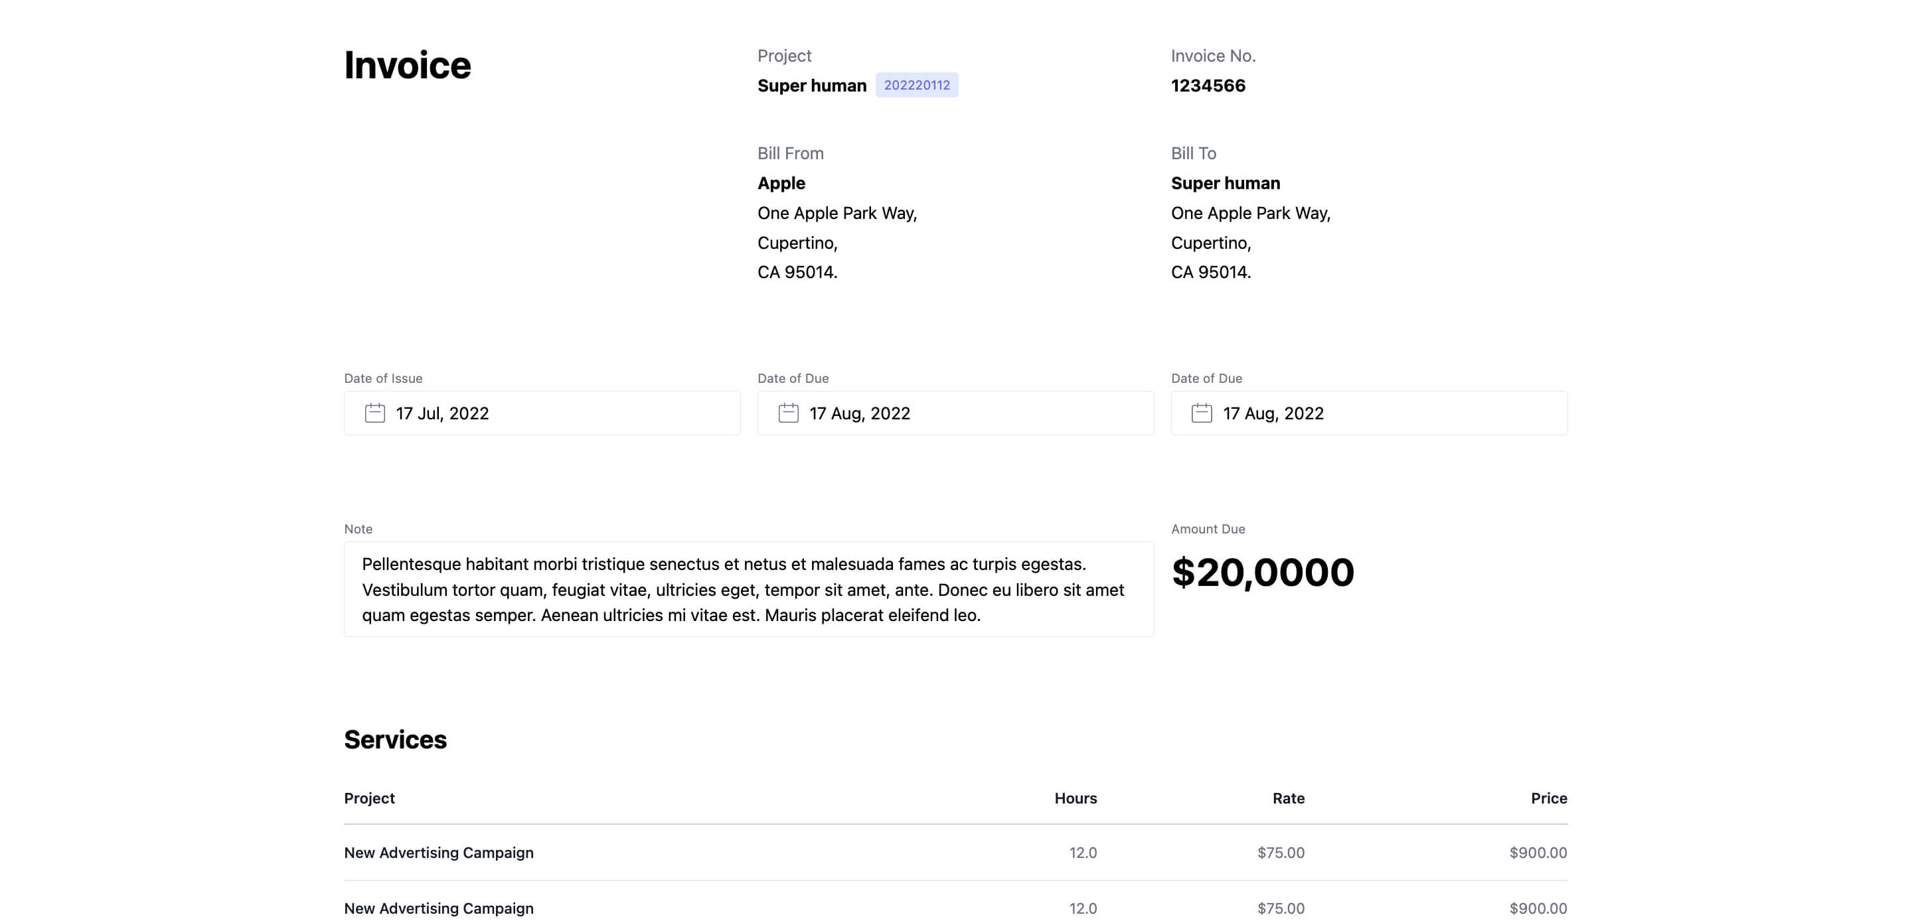Click the $900.00 price in first row
This screenshot has height=921, width=1912.
[1539, 852]
